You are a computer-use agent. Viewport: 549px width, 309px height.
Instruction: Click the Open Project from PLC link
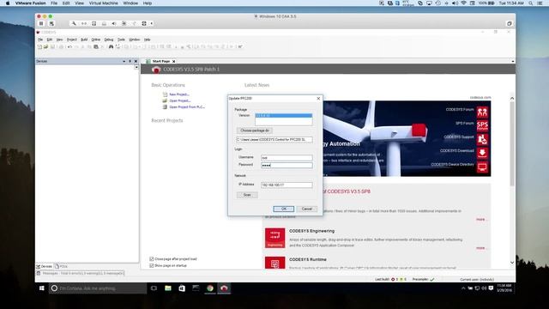point(187,106)
